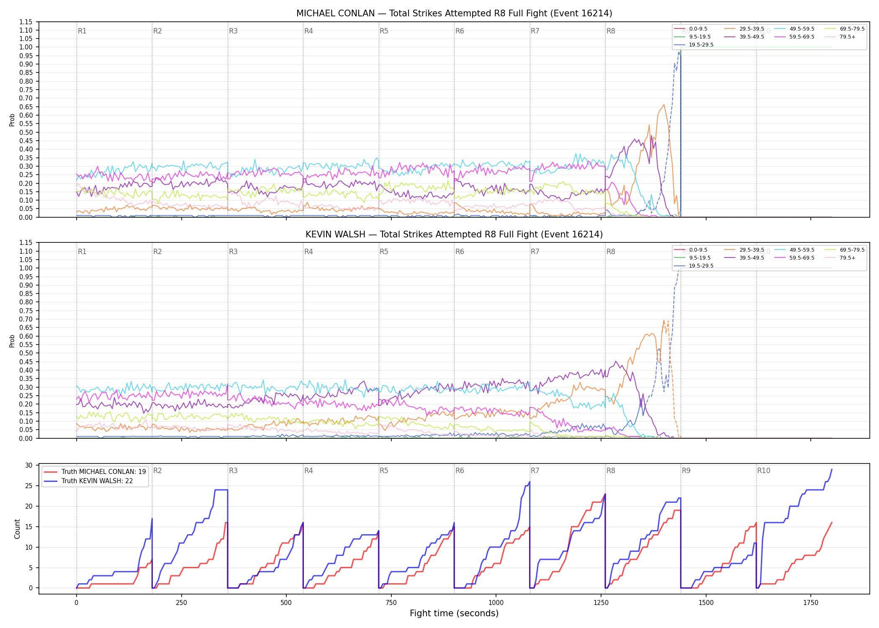Click '9.5-19.5' legend entry in Walsh chart

692,258
